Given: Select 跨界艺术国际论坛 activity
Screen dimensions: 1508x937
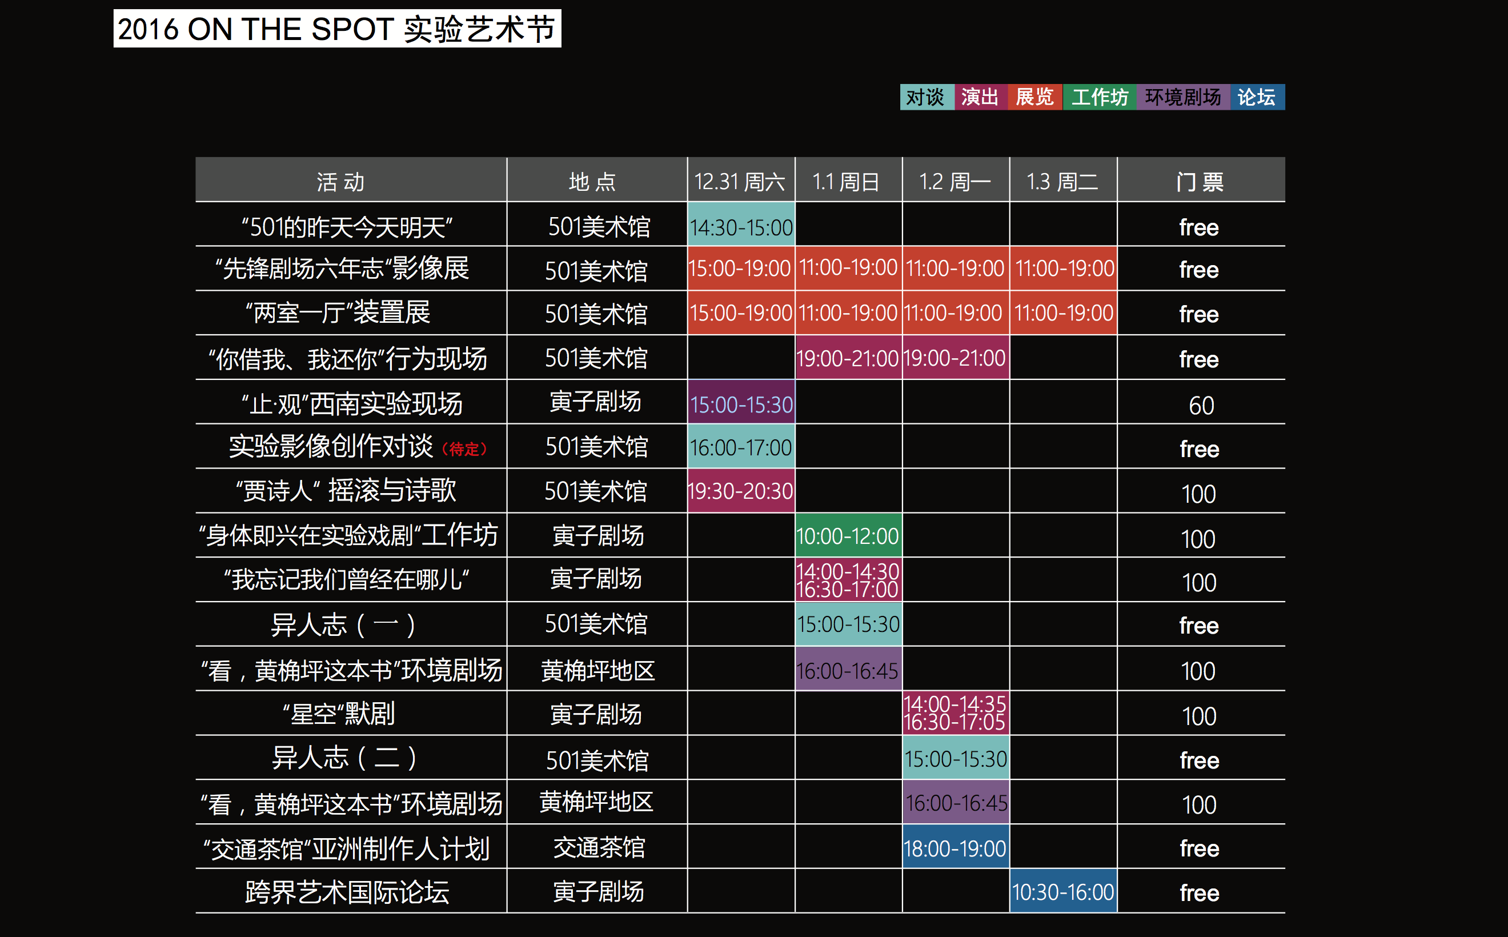Looking at the screenshot, I should click(x=347, y=892).
